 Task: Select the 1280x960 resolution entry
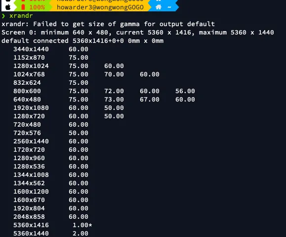click(x=29, y=158)
